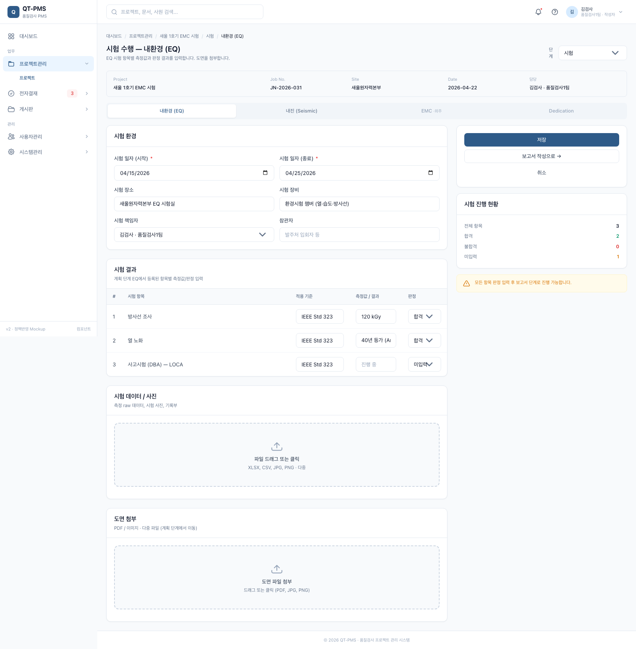The width and height of the screenshot is (636, 649).
Task: Focus the top search field
Action: click(x=185, y=12)
